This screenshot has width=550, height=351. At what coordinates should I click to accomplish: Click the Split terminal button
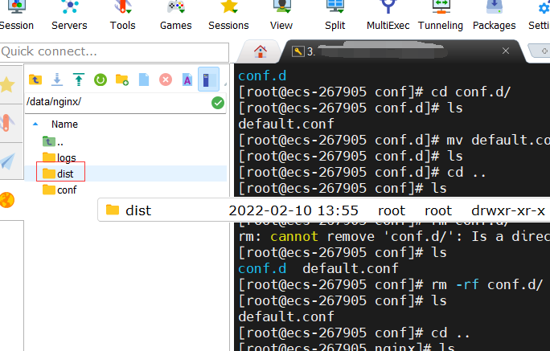coord(335,16)
